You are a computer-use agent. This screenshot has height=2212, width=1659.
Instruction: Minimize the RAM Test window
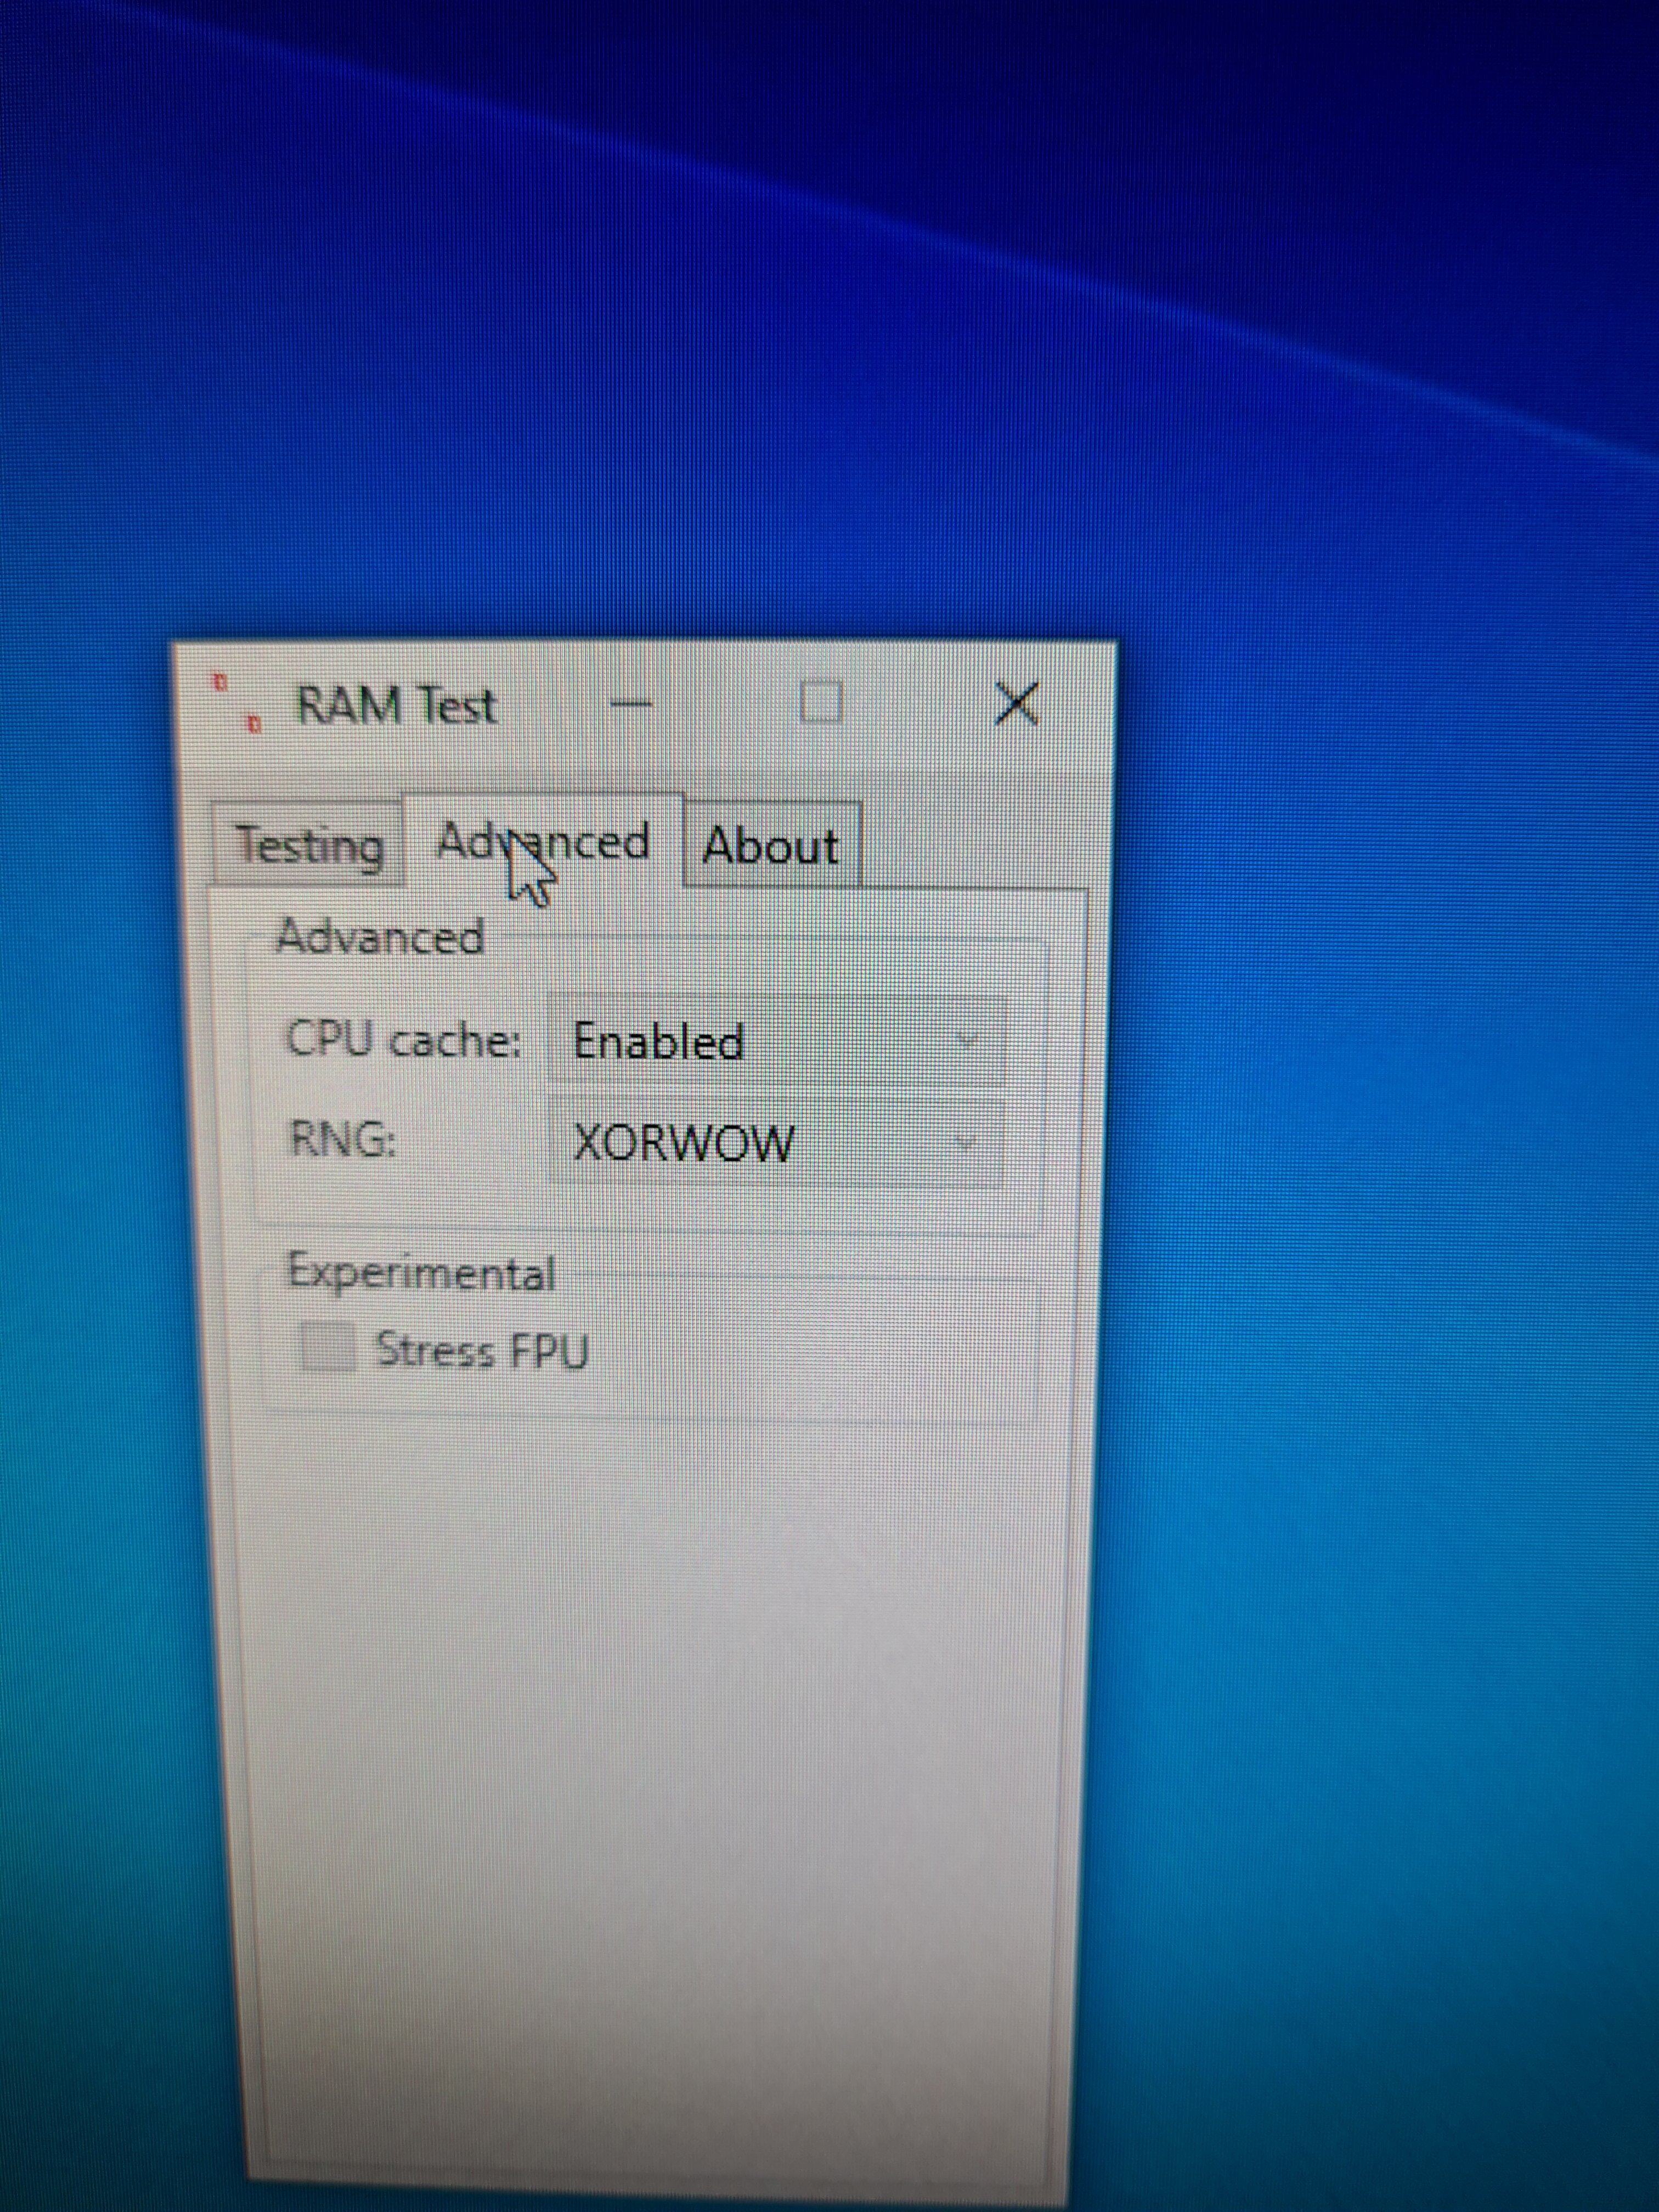630,703
